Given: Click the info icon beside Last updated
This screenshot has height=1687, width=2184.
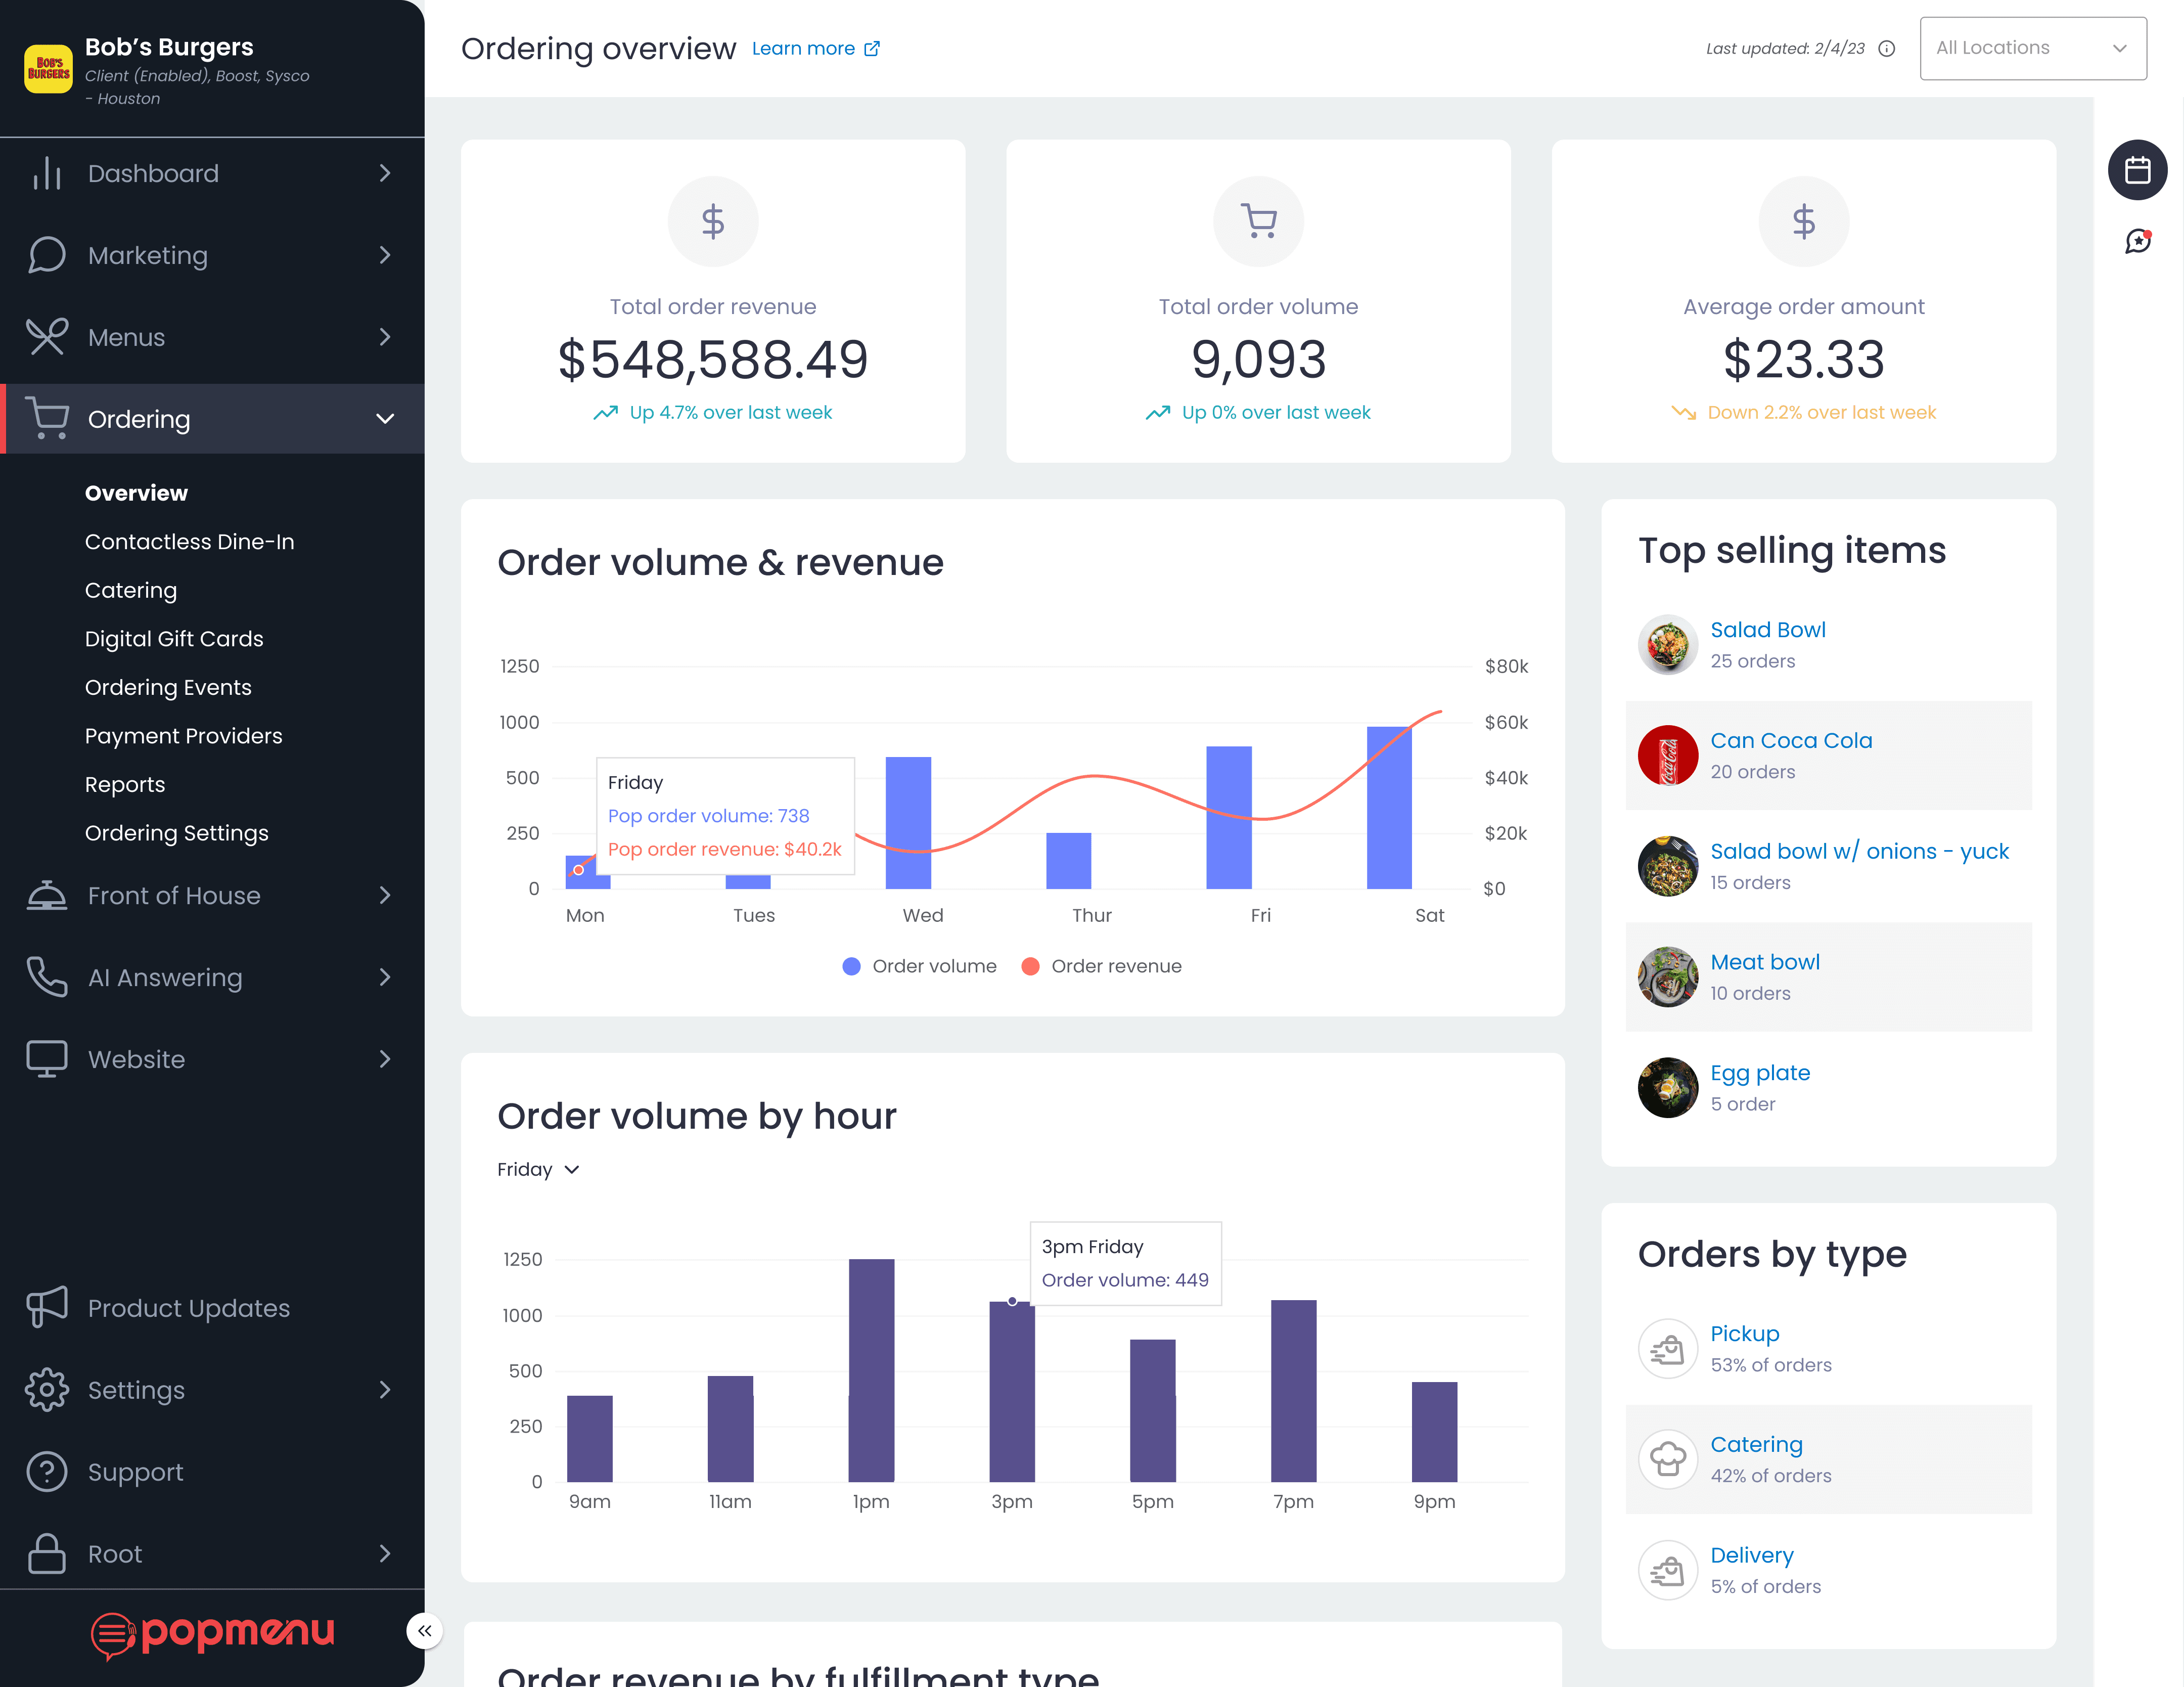Looking at the screenshot, I should [x=1886, y=48].
